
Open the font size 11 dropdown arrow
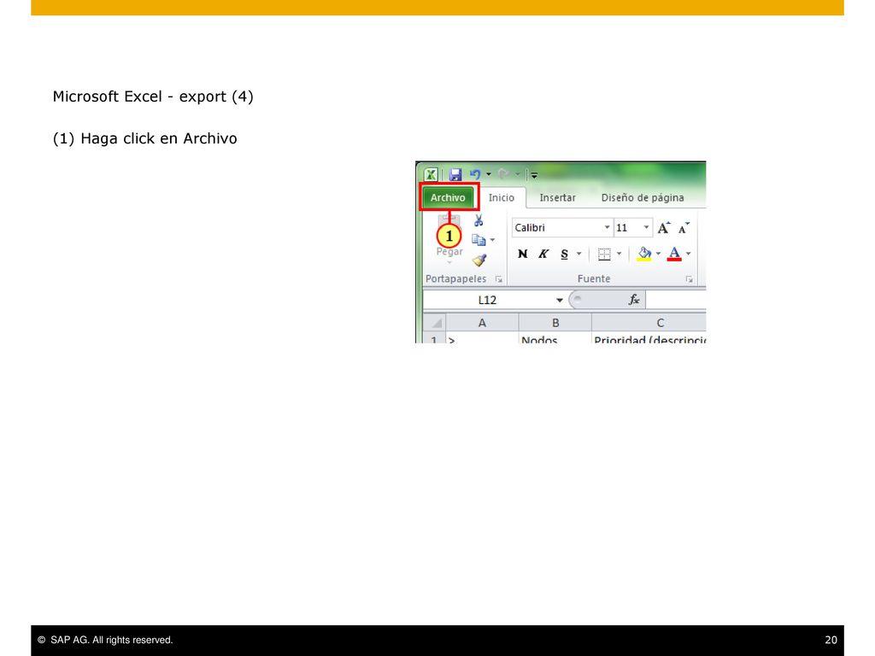646,227
